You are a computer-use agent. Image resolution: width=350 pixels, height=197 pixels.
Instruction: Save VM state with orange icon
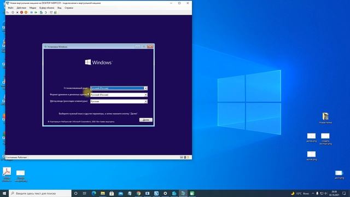coord(26,13)
